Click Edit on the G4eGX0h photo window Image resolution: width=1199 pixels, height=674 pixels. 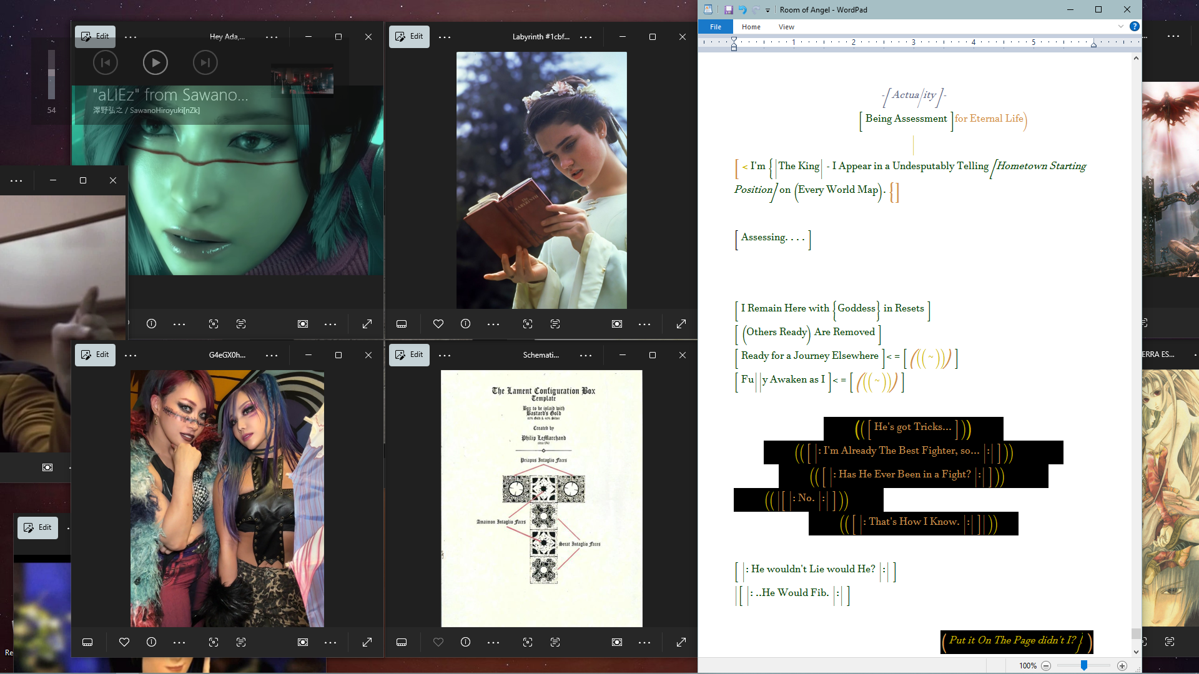click(x=95, y=354)
